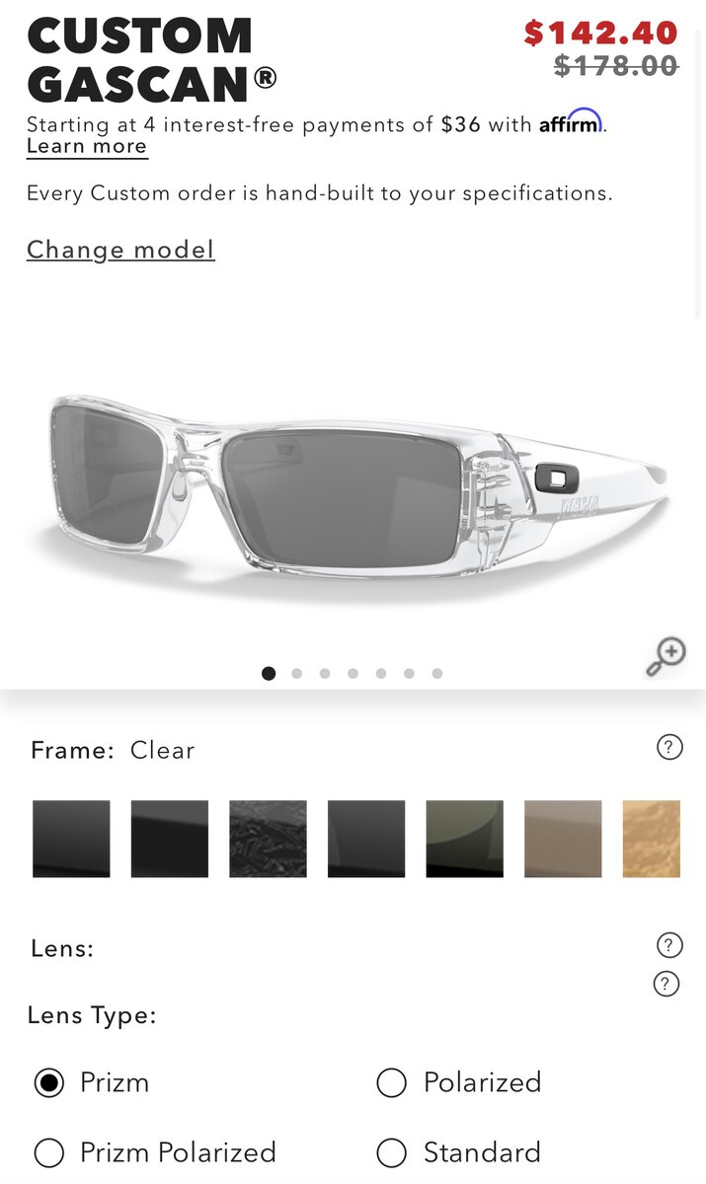
Task: Click the Affirm logo
Action: [x=570, y=122]
